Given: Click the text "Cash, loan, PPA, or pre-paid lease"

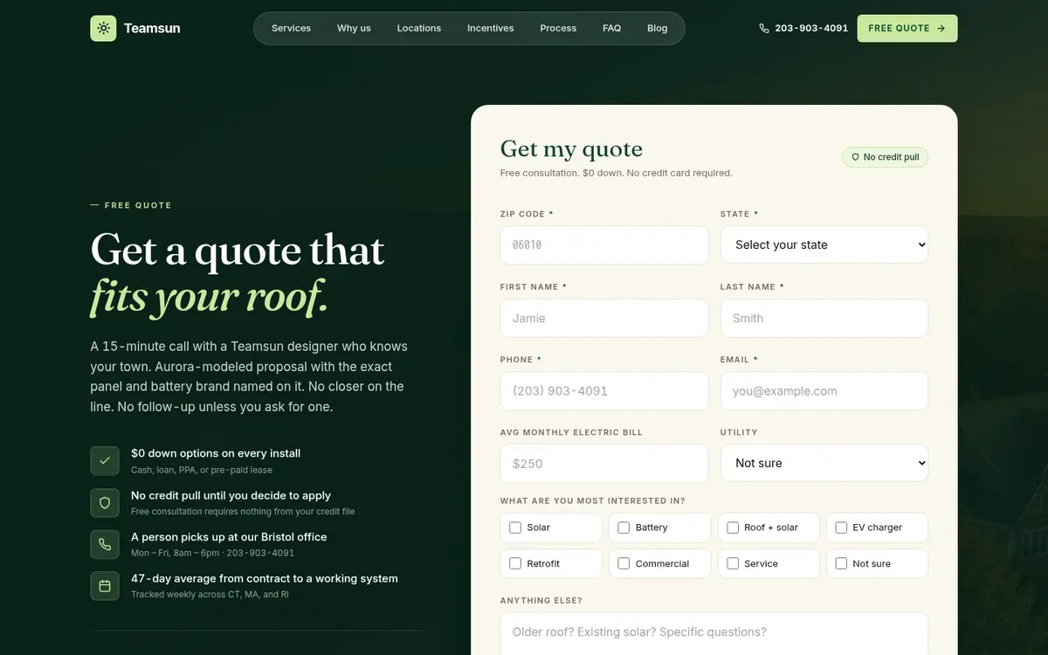Looking at the screenshot, I should pyautogui.click(x=202, y=470).
